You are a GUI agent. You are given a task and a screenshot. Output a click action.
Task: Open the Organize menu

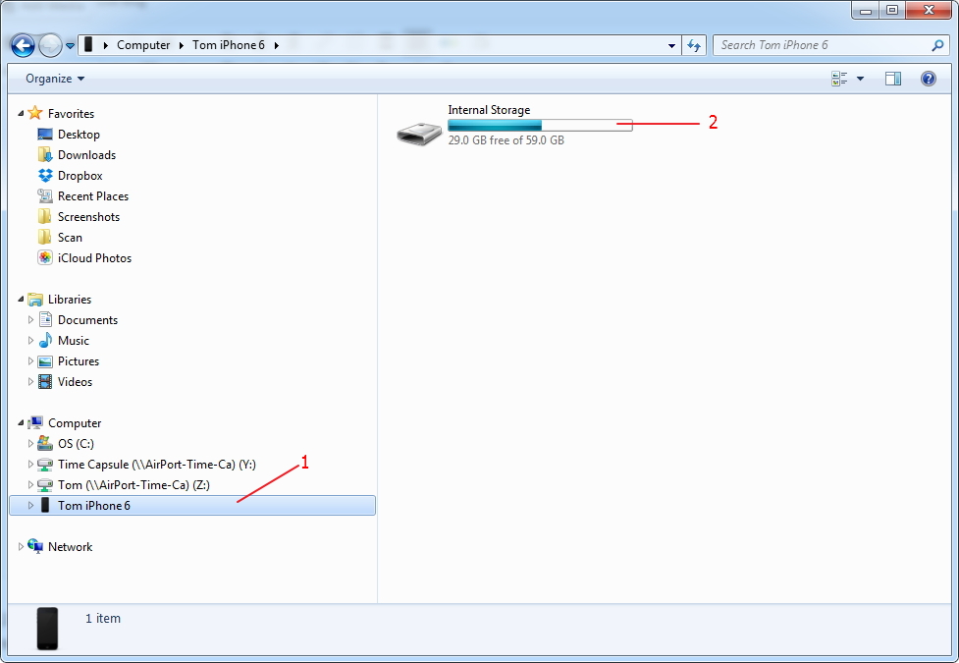tap(55, 79)
